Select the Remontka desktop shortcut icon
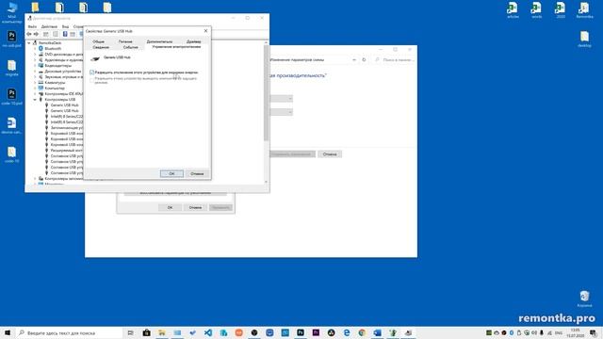Viewport: 603px width, 339px height. (x=584, y=10)
